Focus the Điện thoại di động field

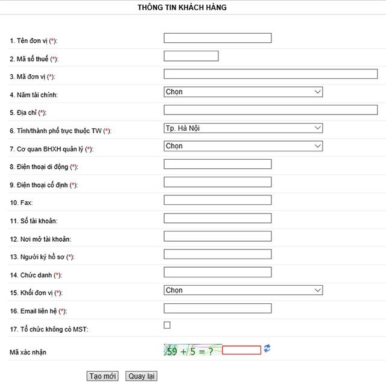coord(218,164)
